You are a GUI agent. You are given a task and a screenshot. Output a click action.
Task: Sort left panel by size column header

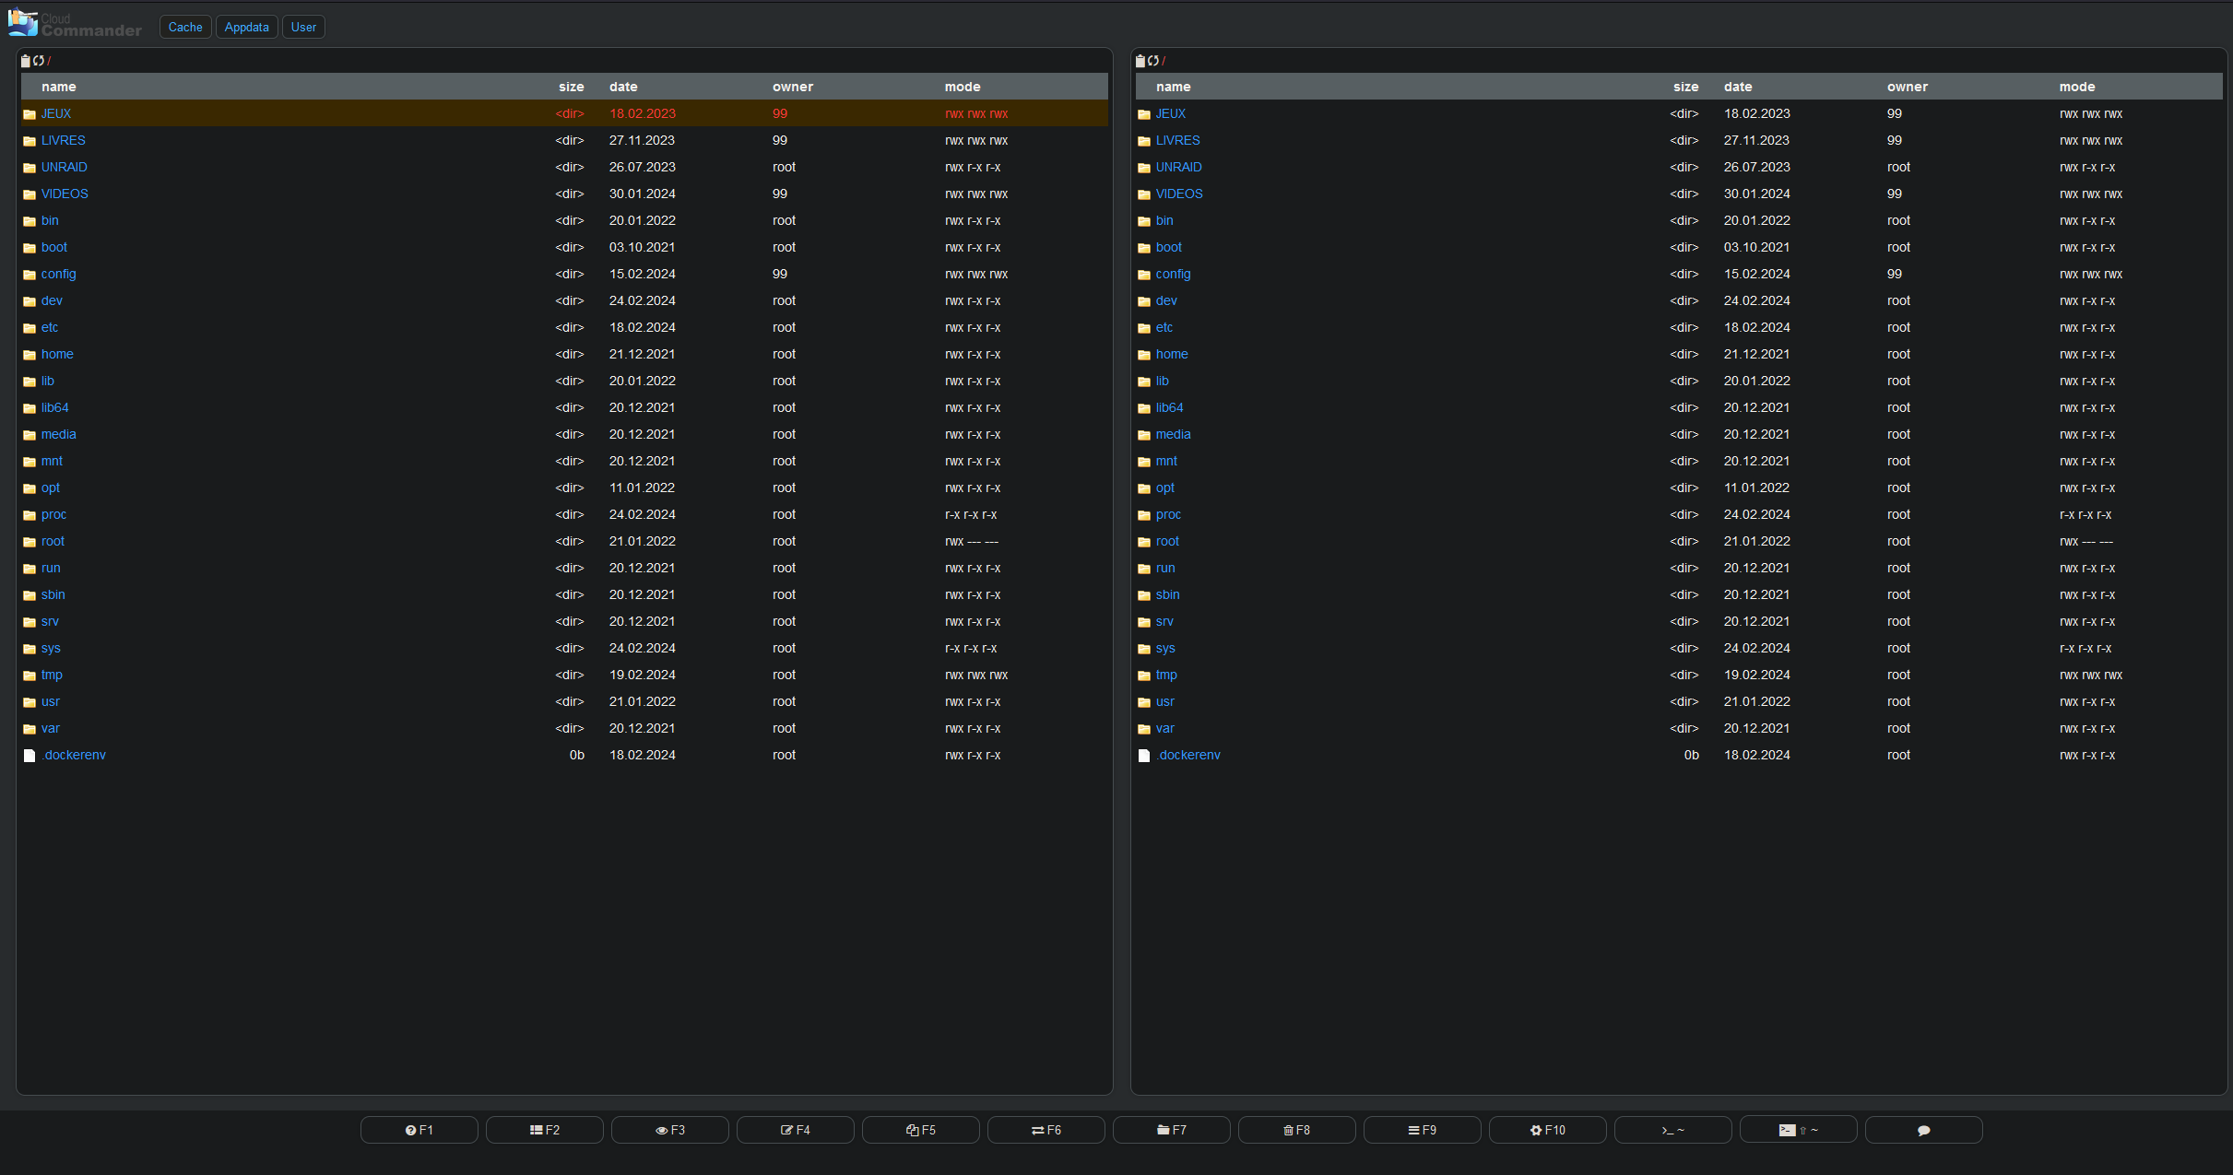[x=572, y=87]
